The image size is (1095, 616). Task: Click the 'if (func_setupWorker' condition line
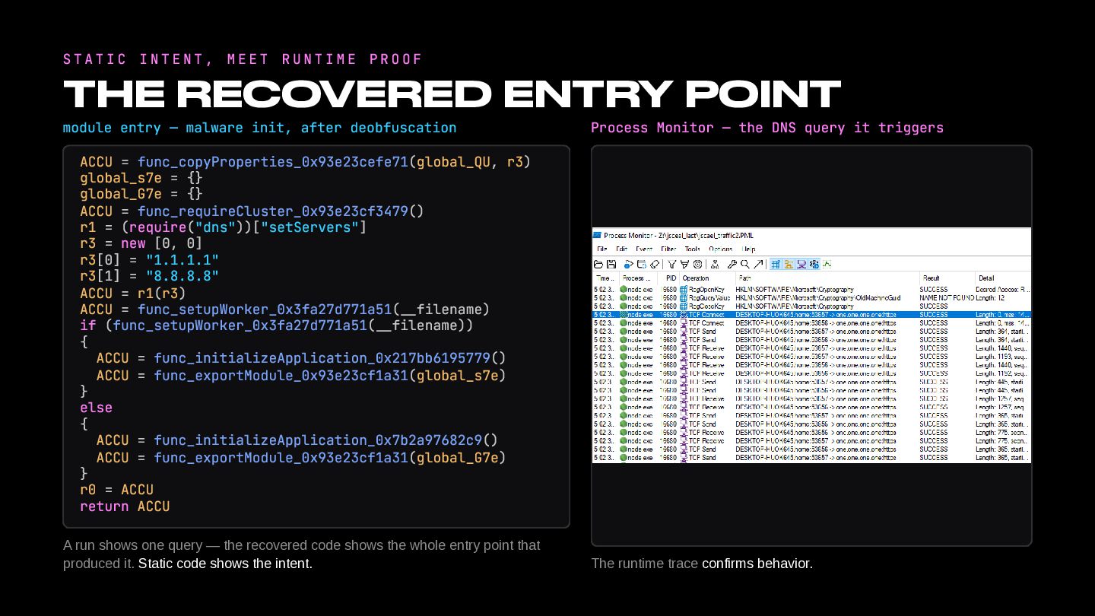point(277,325)
